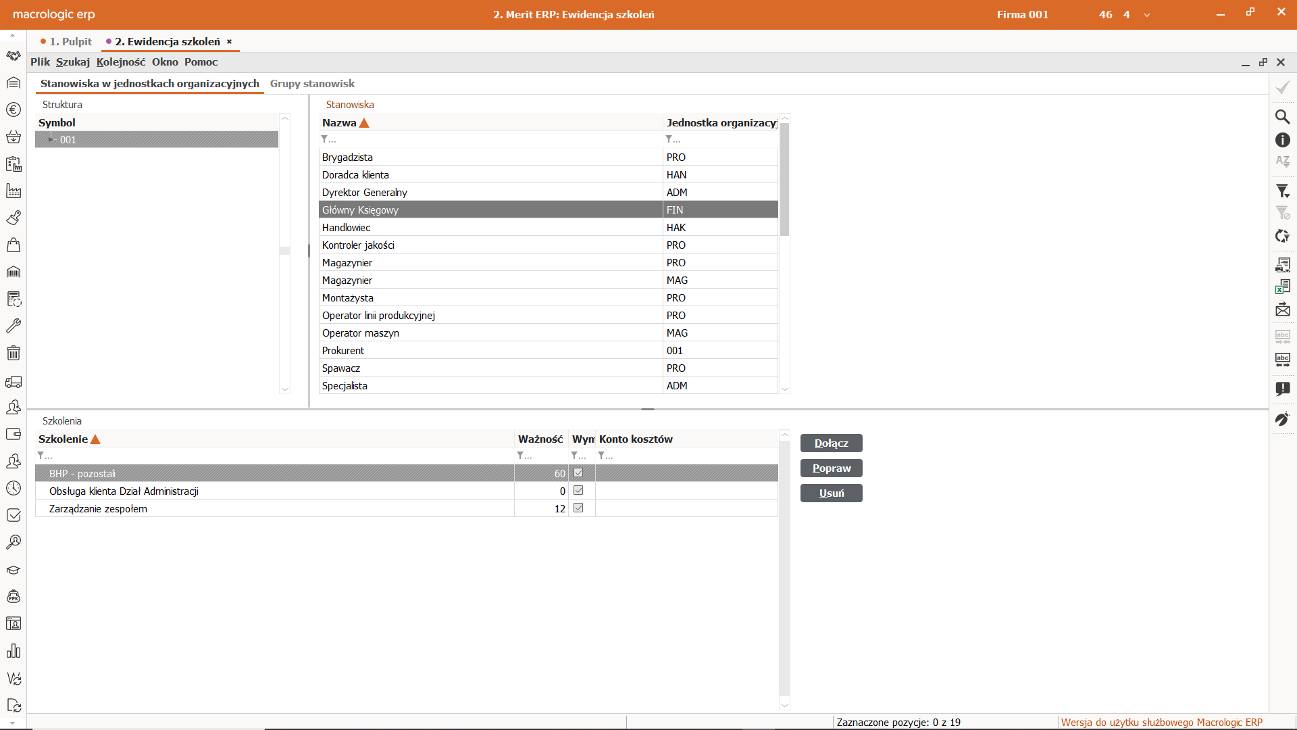
Task: Toggle checkbox for Zarządzanie zespołem row
Action: tap(578, 508)
